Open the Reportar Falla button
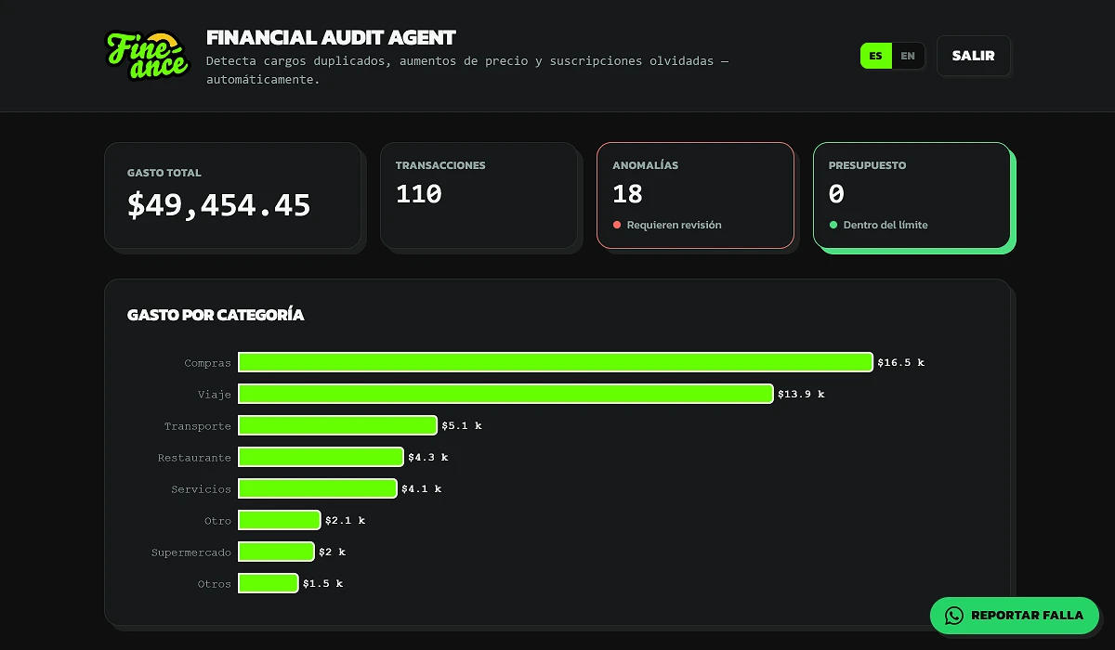Screen dimensions: 1115x650 1015,616
